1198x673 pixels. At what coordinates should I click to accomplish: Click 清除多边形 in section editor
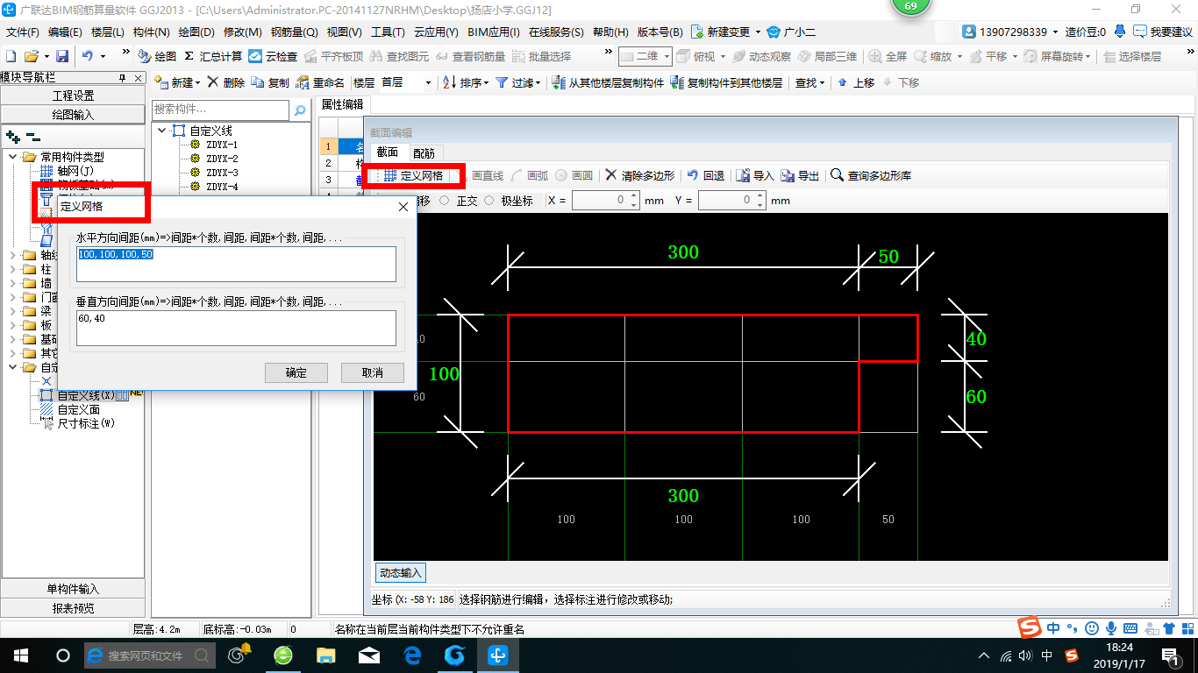[x=640, y=175]
